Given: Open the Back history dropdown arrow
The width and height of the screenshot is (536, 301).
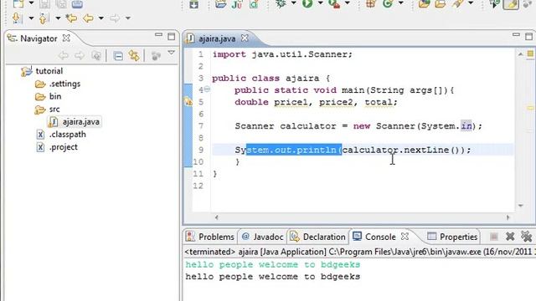Looking at the screenshot, I should point(101,18).
